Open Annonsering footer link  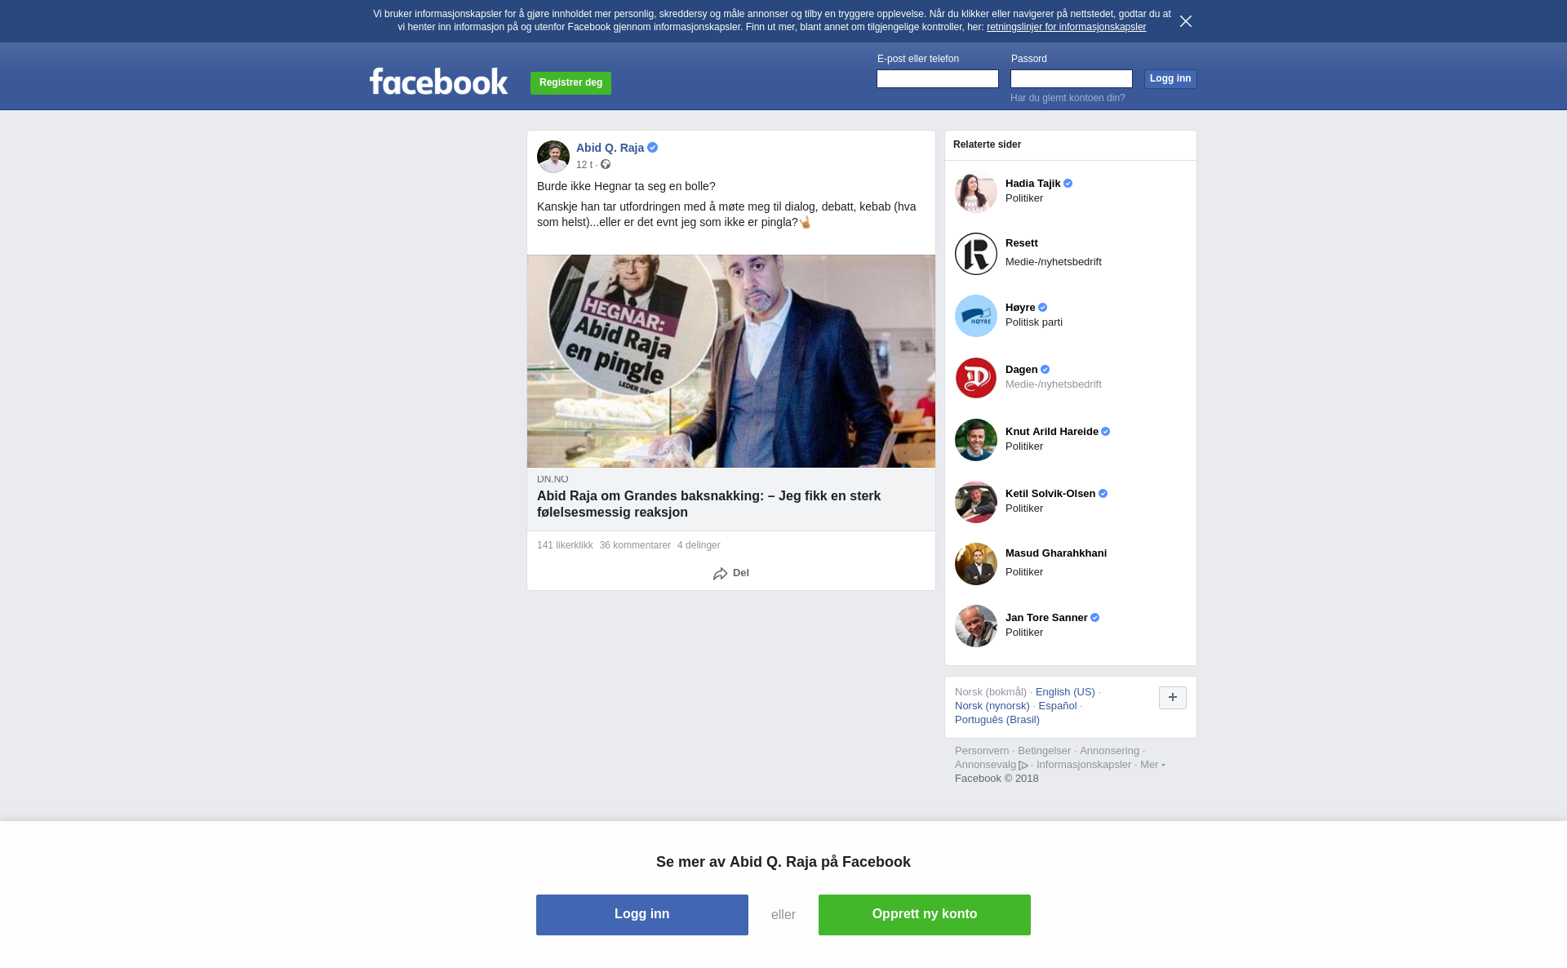click(1109, 751)
